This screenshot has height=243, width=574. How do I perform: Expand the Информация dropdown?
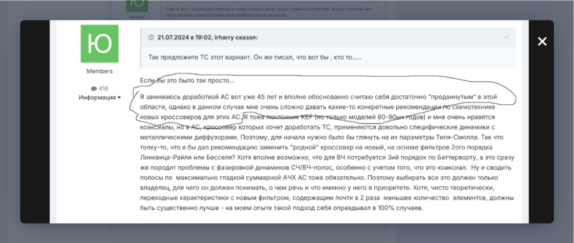coord(99,97)
